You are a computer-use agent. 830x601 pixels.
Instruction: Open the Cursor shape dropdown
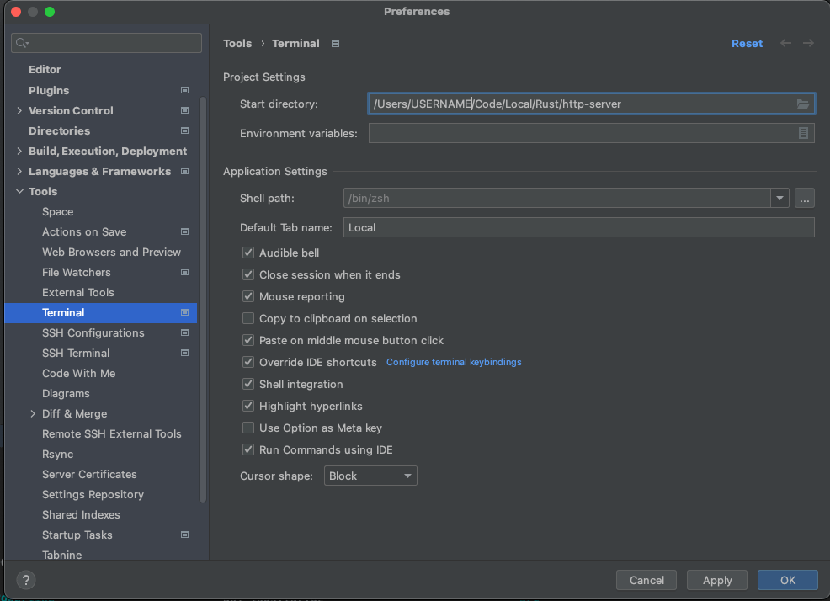(x=370, y=475)
